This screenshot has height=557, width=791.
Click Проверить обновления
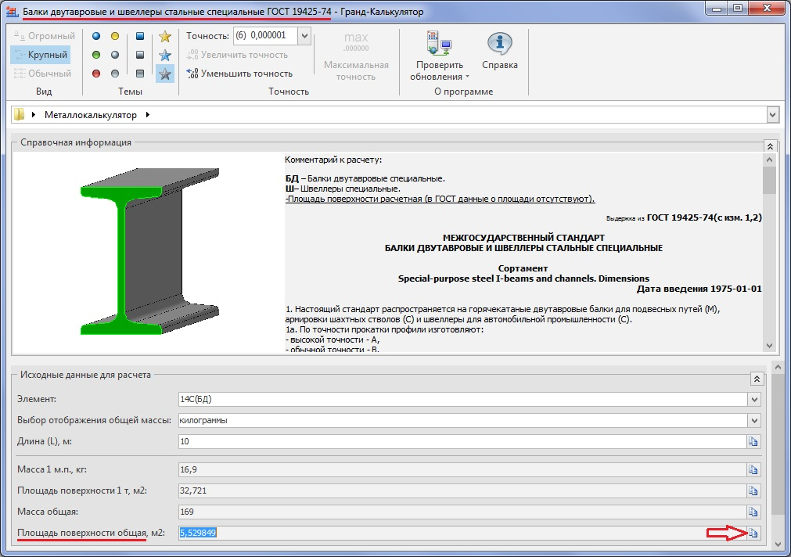pyautogui.click(x=439, y=56)
